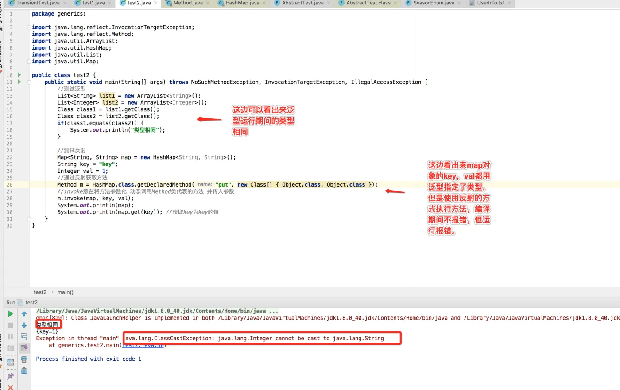
Task: Click run gutter arrow beside main method
Action: point(19,82)
